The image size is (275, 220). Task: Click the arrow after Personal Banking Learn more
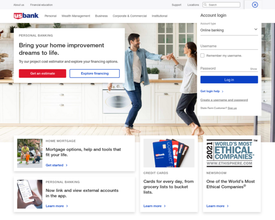67,206
